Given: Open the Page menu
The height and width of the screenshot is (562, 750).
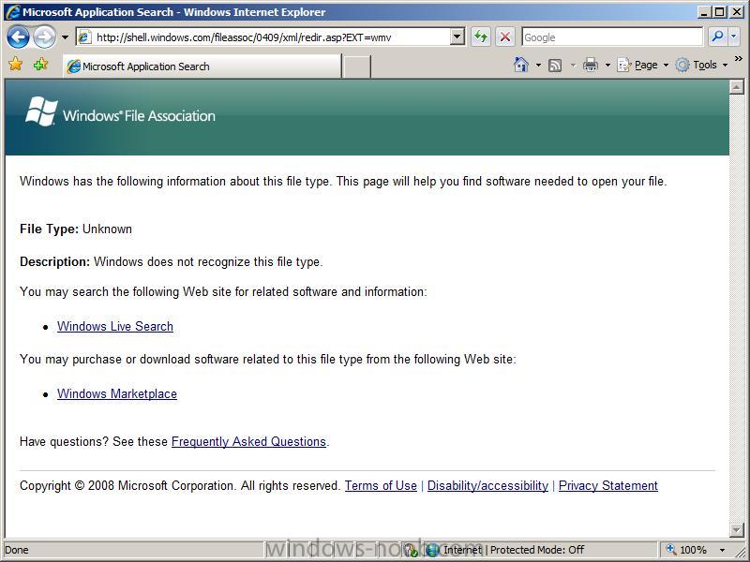Looking at the screenshot, I should 642,65.
